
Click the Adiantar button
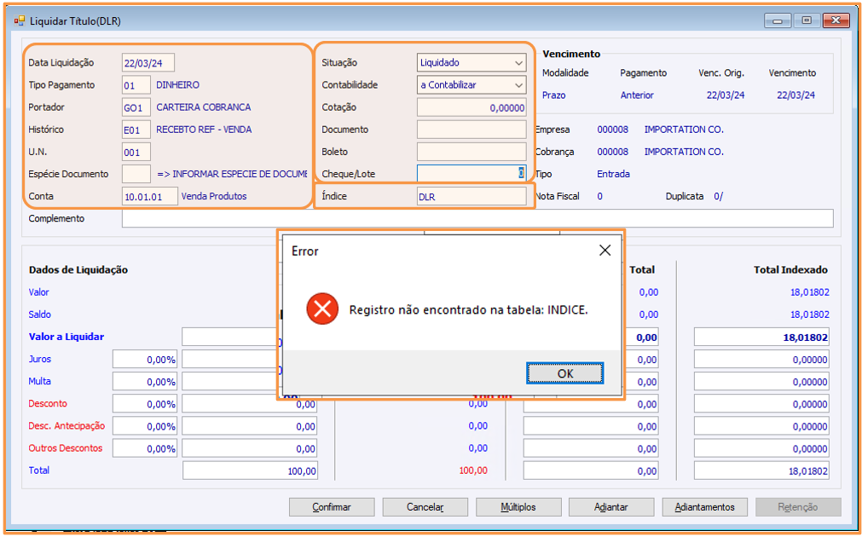pyautogui.click(x=611, y=507)
